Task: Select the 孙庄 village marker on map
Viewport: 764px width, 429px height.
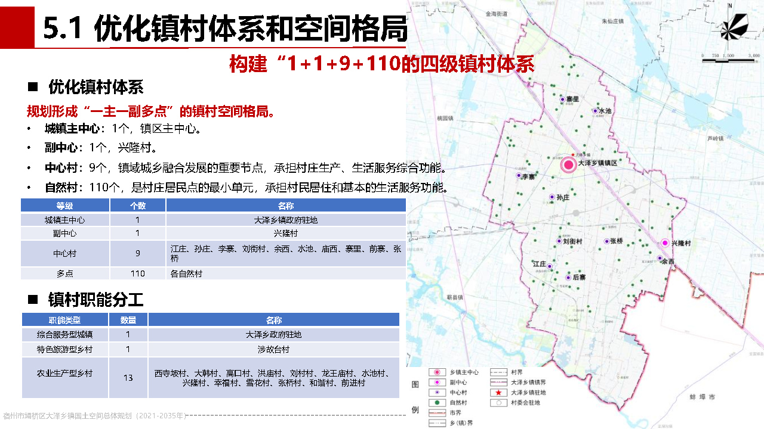Action: point(552,197)
